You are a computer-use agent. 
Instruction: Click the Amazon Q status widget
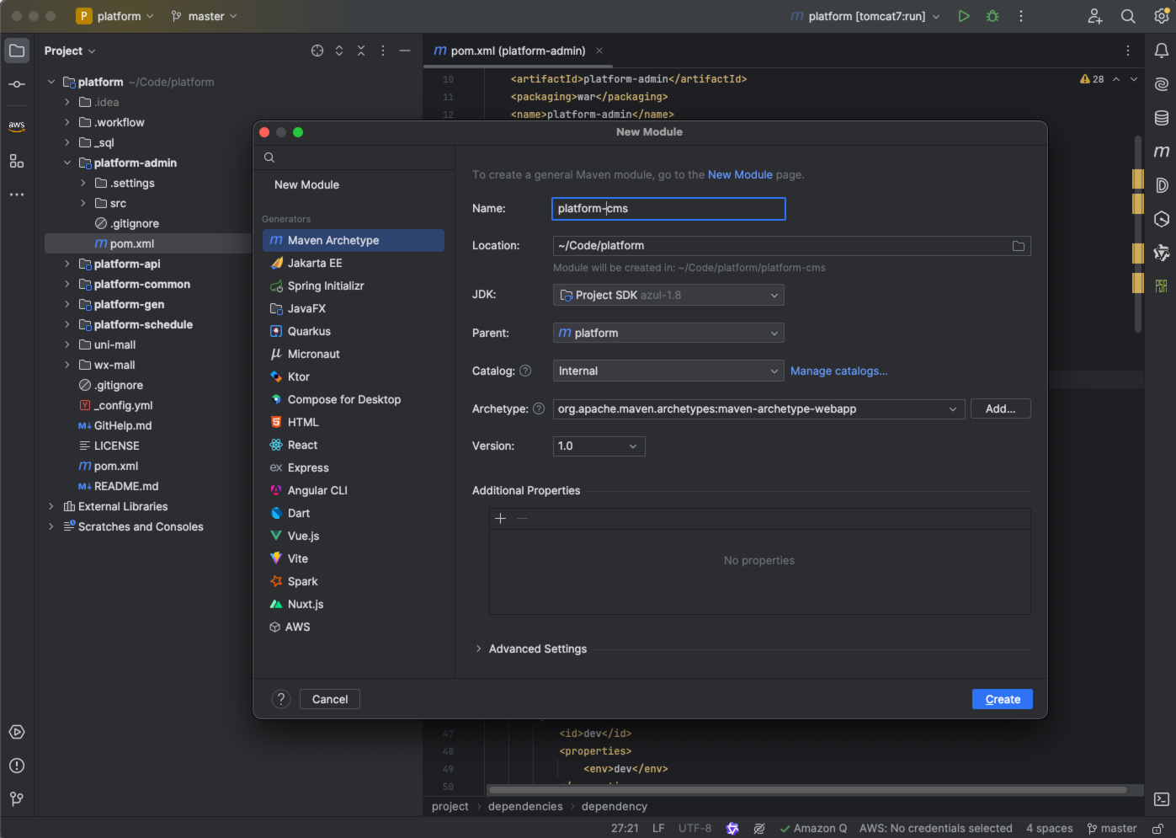click(x=813, y=828)
